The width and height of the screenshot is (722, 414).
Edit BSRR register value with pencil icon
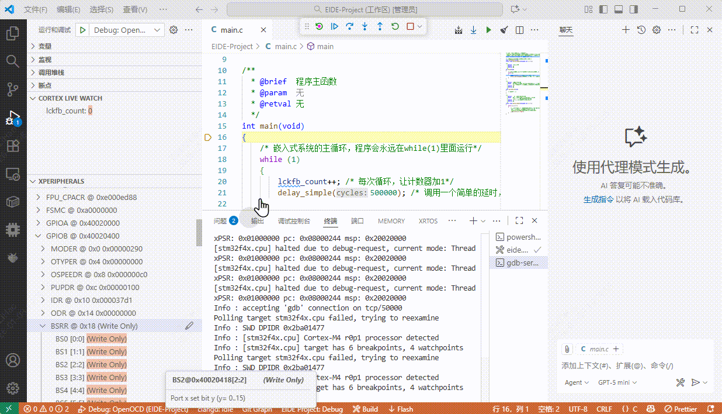pos(189,326)
